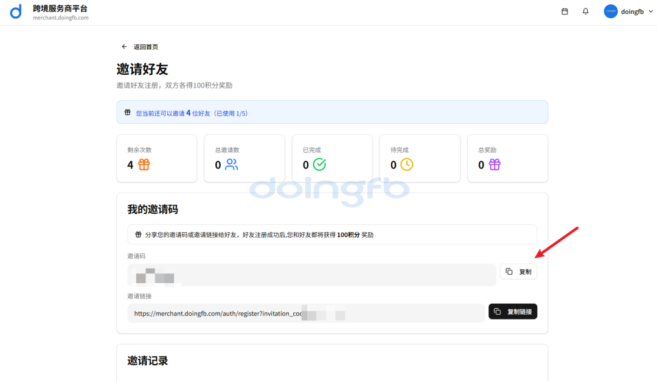Click the invitation code field
657x381 pixels.
(311, 275)
